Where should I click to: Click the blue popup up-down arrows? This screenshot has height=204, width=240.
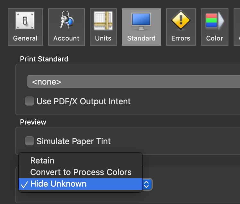[147, 184]
